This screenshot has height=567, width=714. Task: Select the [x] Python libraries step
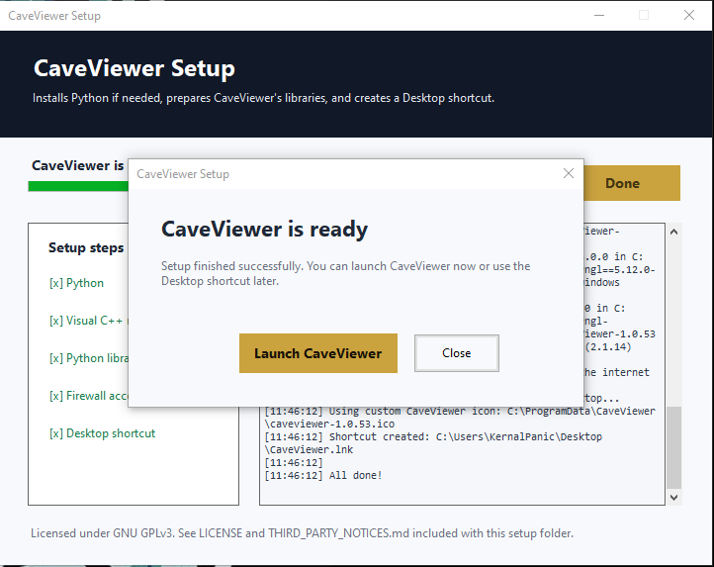[88, 358]
